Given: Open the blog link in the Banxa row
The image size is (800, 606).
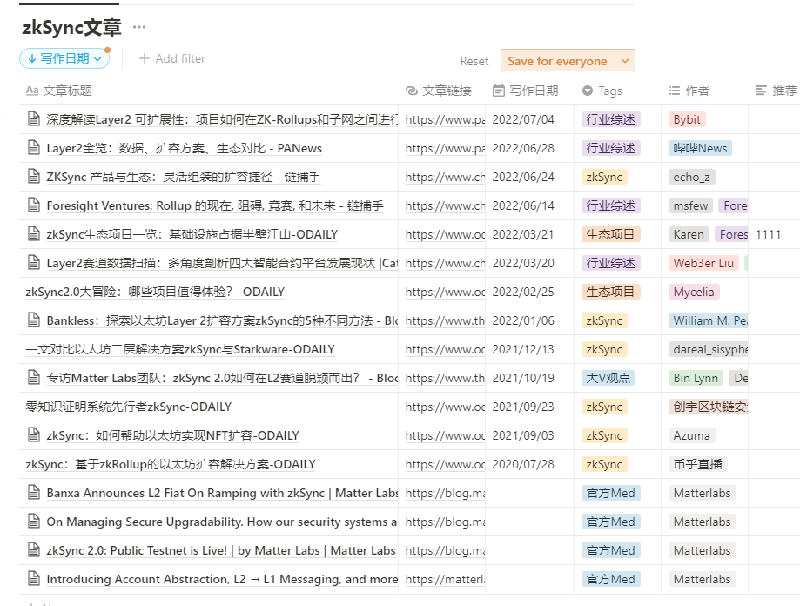Looking at the screenshot, I should click(x=445, y=493).
